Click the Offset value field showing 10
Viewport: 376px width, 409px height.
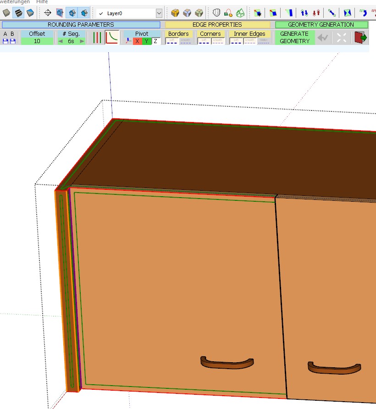pos(37,41)
